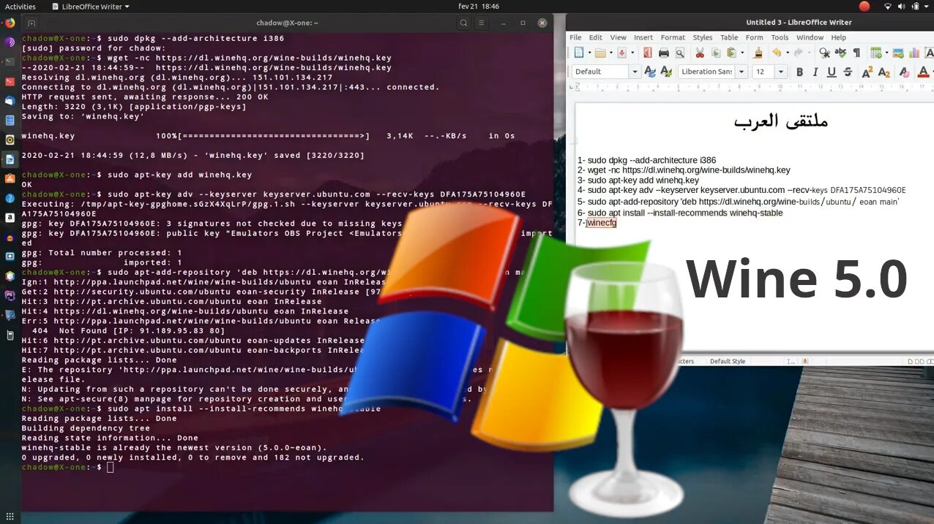Screen dimensions: 934x524
Task: Open the Tools menu in Writer
Action: pos(780,37)
